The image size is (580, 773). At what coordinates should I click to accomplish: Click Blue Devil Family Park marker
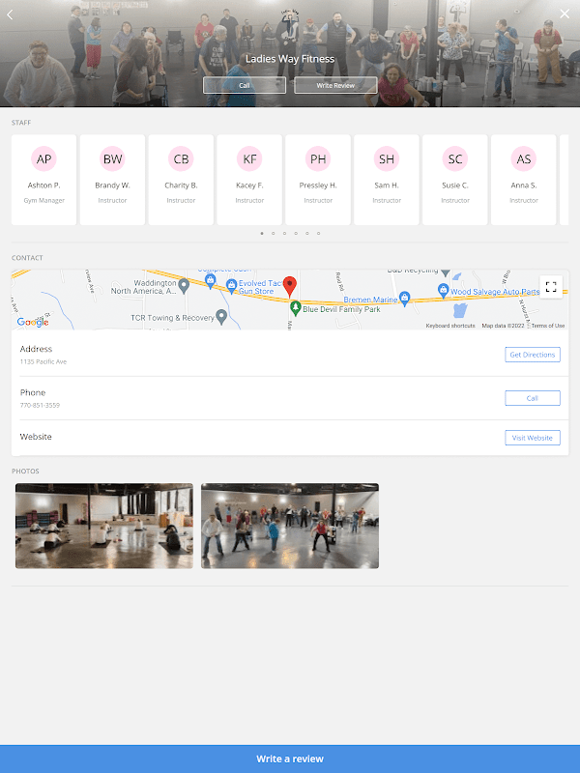click(x=296, y=308)
